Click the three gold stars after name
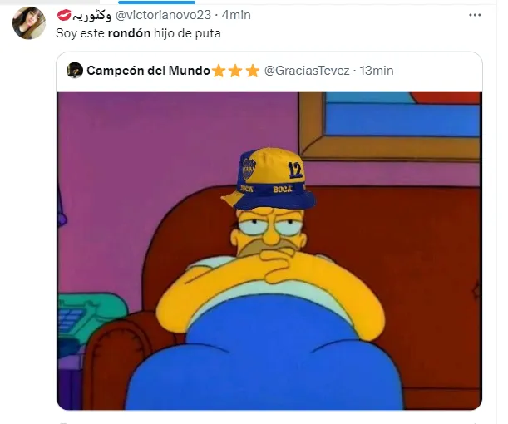This screenshot has height=424, width=508. (x=236, y=71)
